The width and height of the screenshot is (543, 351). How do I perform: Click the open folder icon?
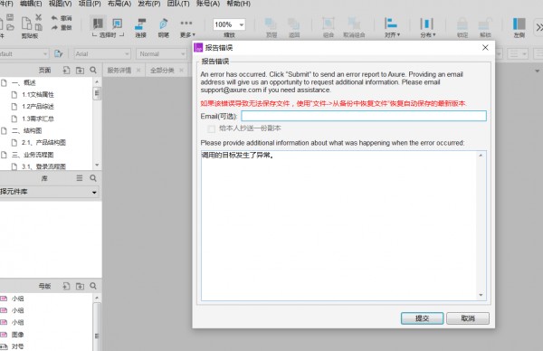tap(10, 27)
